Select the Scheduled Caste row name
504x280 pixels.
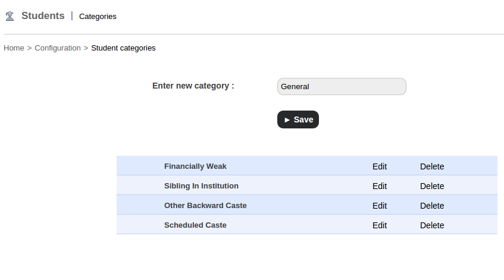[x=195, y=225]
